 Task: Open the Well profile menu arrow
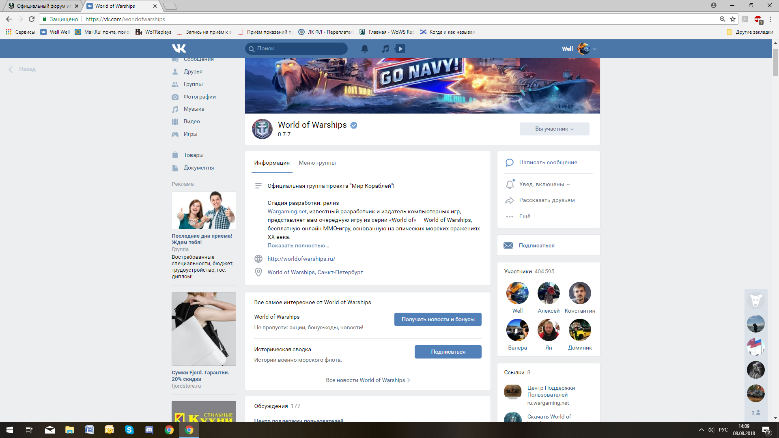(x=595, y=49)
